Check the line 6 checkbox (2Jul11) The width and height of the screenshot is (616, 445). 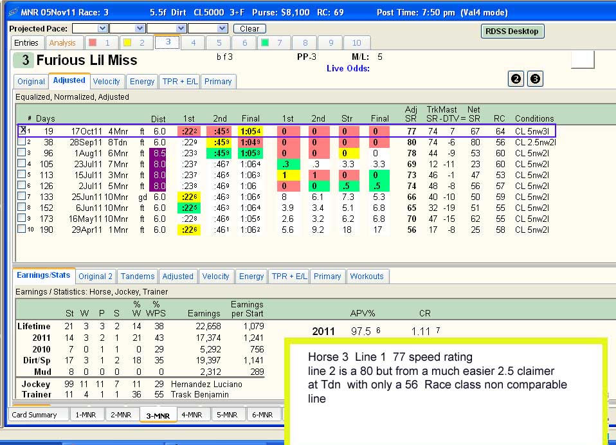tap(22, 185)
